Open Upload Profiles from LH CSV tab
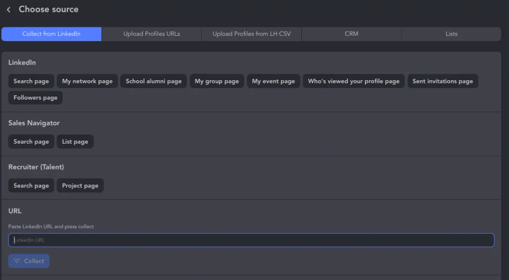509x280 pixels. click(x=252, y=34)
